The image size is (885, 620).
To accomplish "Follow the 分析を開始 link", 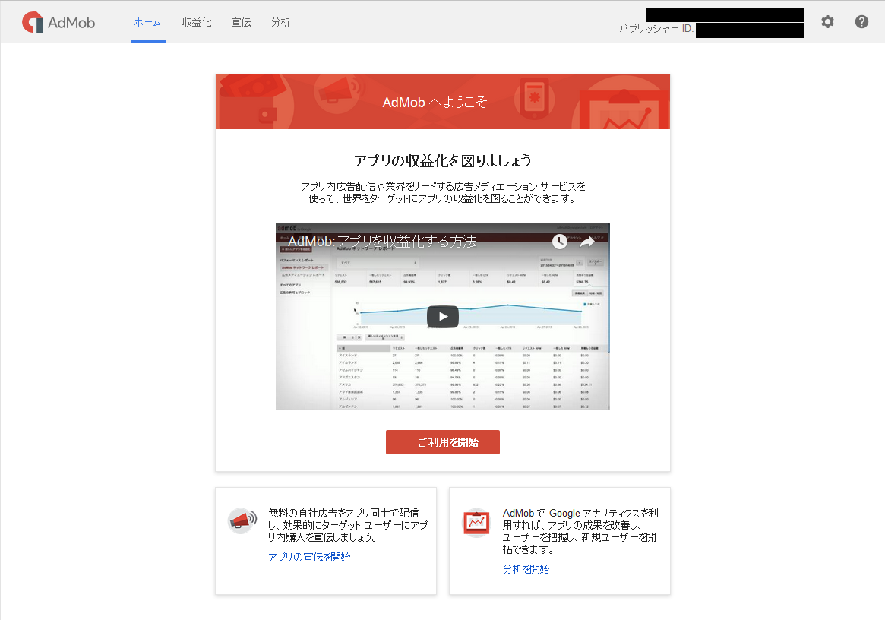I will (526, 569).
